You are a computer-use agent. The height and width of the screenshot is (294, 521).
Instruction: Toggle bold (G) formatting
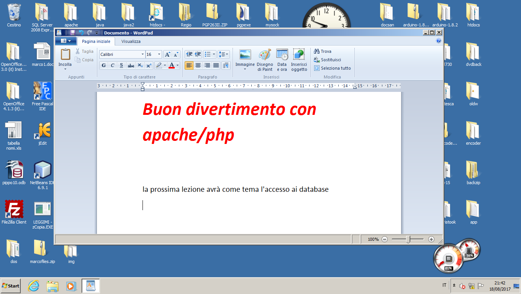coord(104,65)
